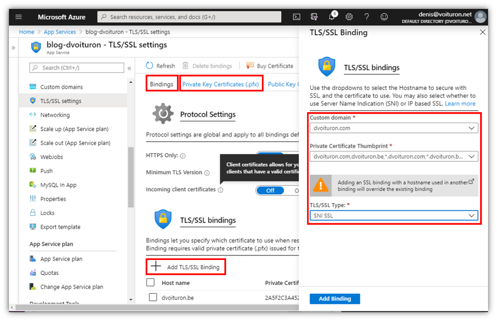Image resolution: width=497 pixels, height=321 pixels.
Task: Click the Change App Service plan icon
Action: (x=33, y=286)
